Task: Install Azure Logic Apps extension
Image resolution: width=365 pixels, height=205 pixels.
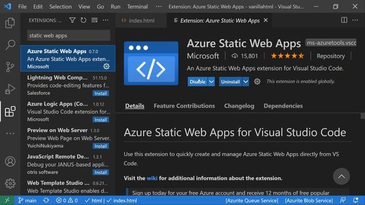Action: point(100,120)
